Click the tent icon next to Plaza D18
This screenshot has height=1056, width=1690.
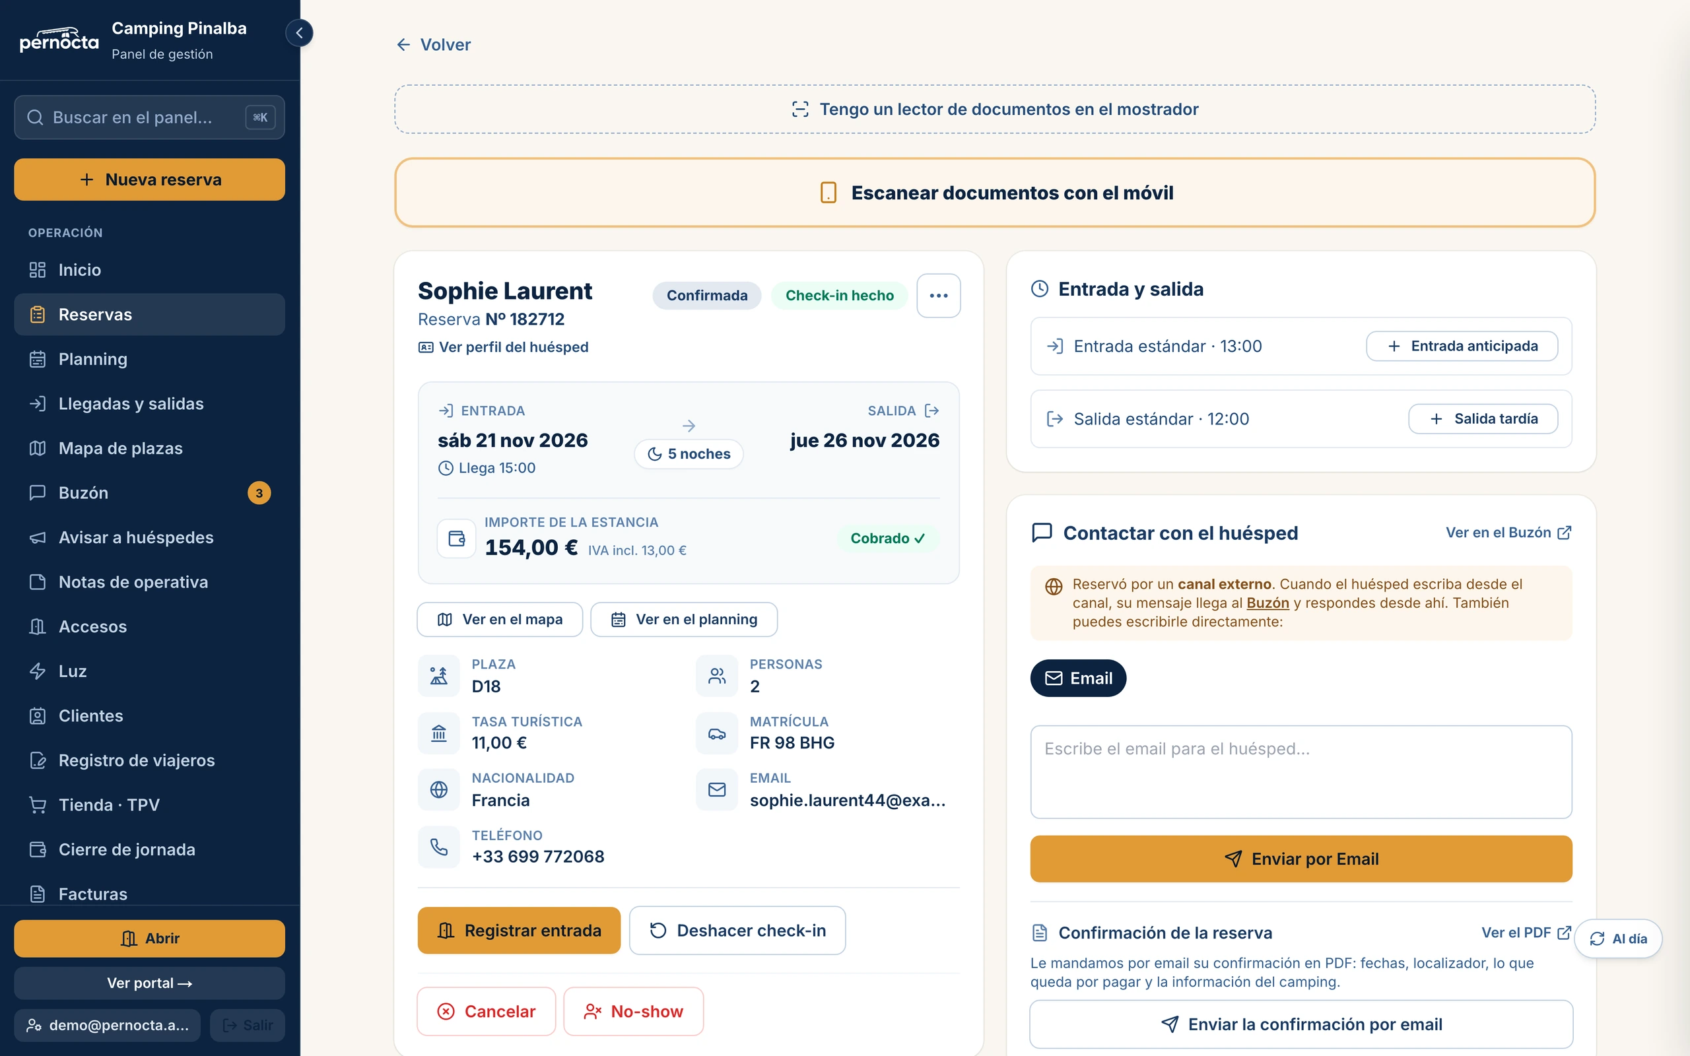(x=438, y=675)
